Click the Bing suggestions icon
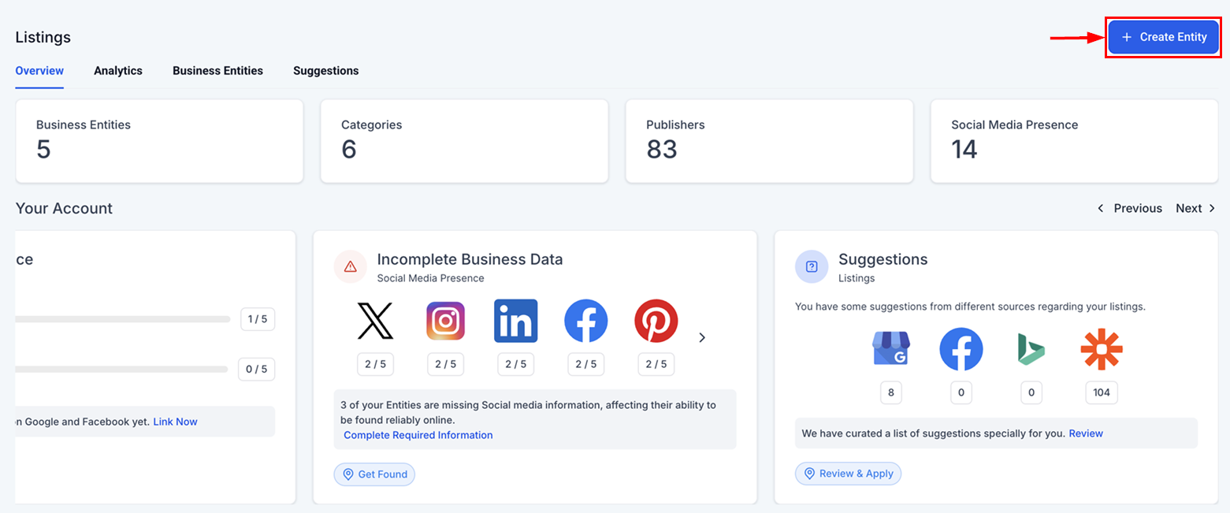The image size is (1230, 513). click(1031, 348)
